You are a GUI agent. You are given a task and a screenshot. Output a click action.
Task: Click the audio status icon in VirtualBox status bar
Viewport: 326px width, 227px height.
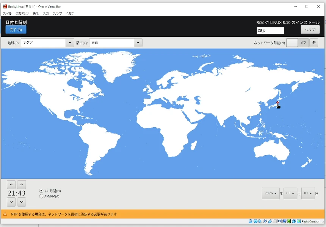tap(260, 221)
